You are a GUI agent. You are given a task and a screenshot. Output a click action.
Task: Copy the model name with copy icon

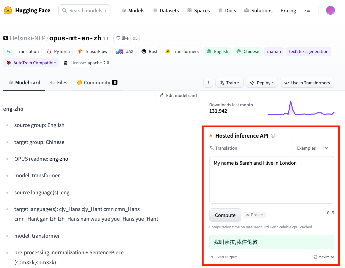pyautogui.click(x=106, y=38)
